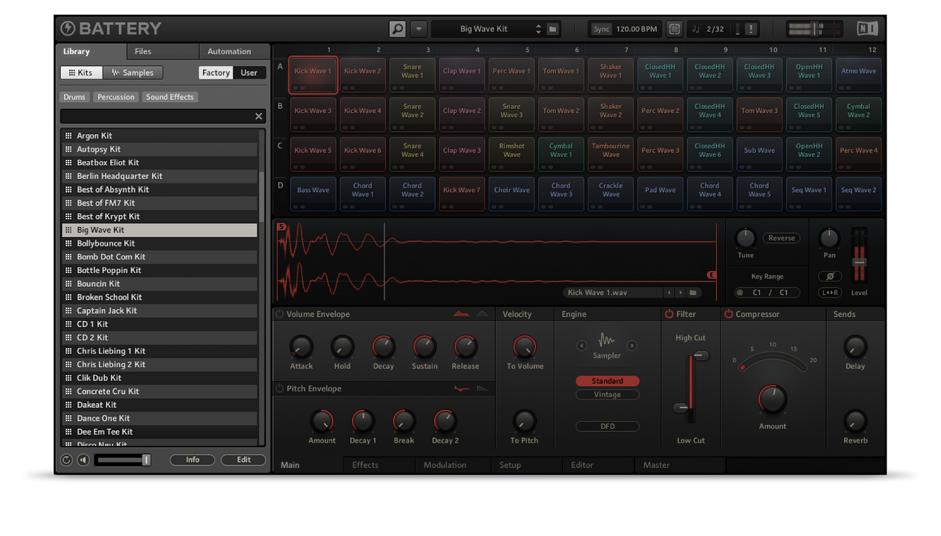Click the Tune knob

[x=745, y=238]
